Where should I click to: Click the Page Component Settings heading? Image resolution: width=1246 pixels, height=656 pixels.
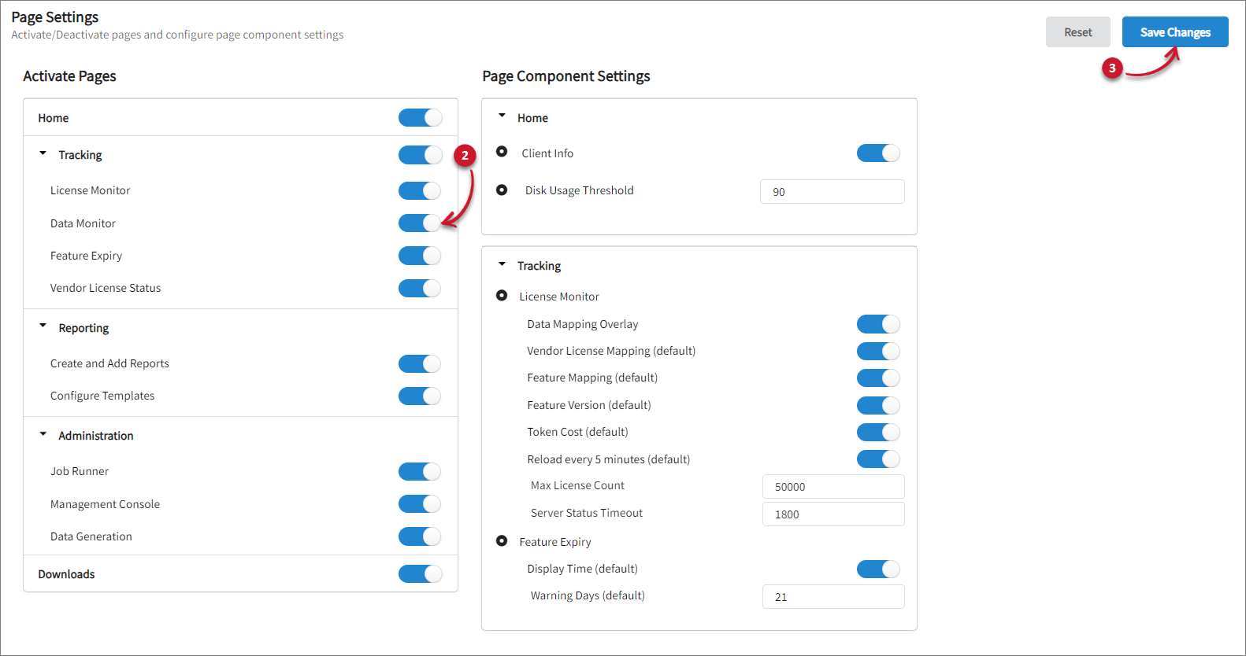pyautogui.click(x=566, y=76)
